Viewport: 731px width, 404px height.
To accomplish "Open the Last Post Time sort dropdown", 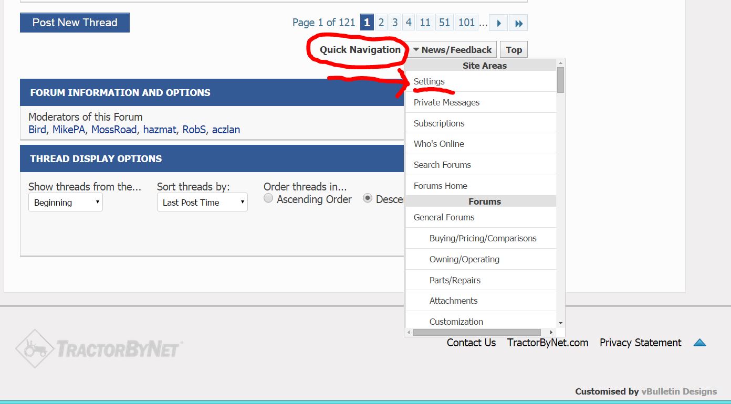I will 202,203.
